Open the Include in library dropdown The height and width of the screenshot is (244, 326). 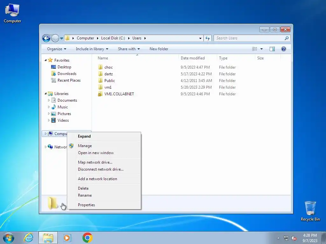tap(92, 49)
